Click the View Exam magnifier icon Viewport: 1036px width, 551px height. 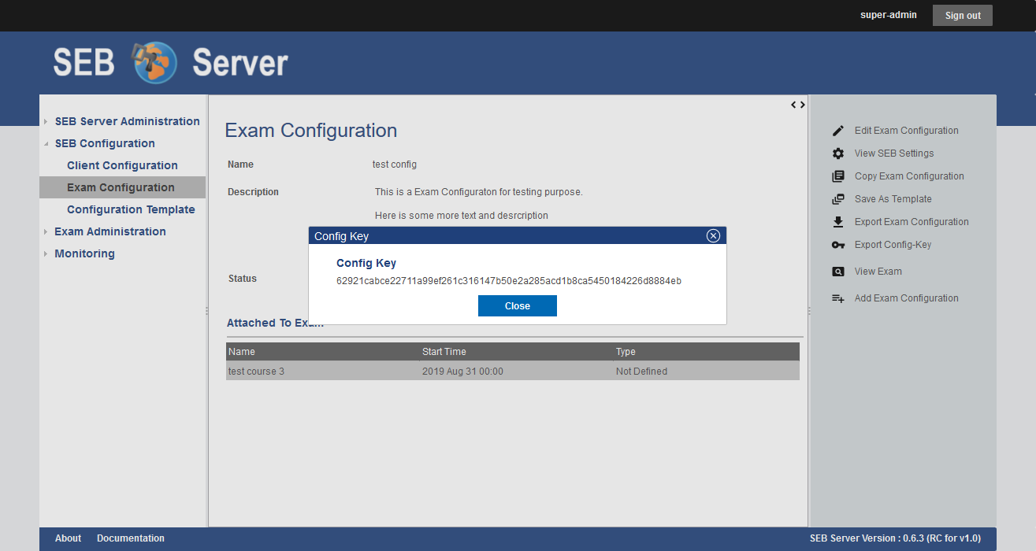838,272
